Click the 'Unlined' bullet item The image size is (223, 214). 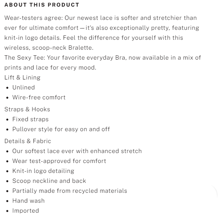point(24,87)
